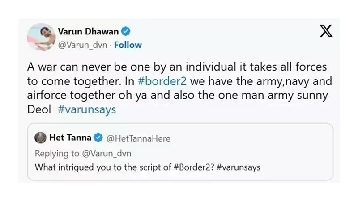Follow the Varun Dhawan account
This screenshot has height=201, width=358.
128,45
